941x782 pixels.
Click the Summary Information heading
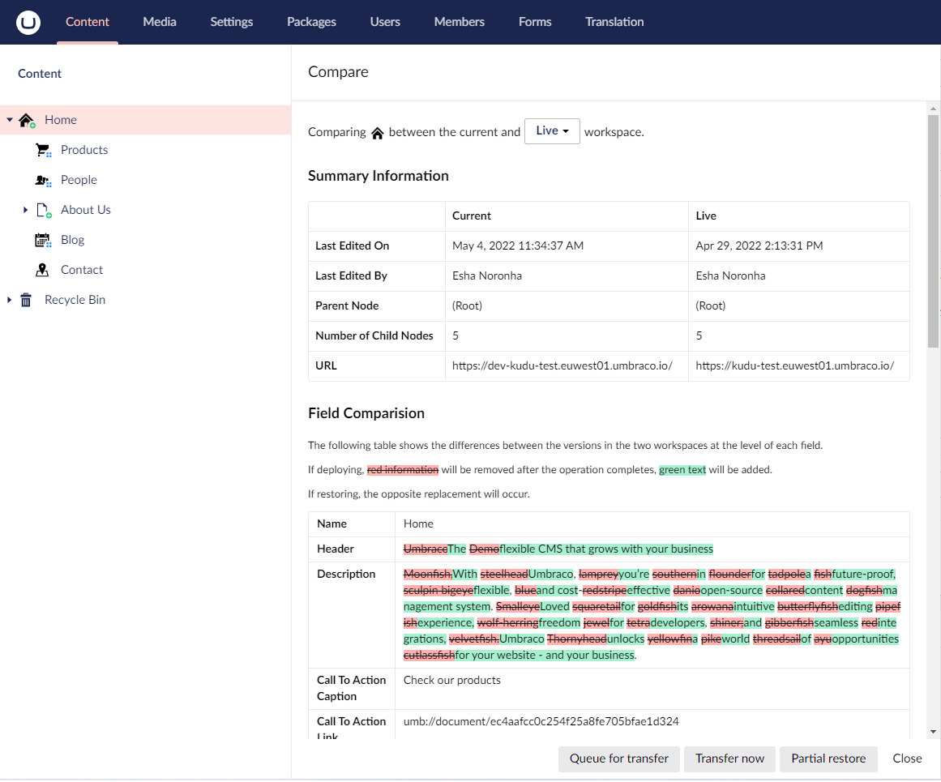point(379,176)
